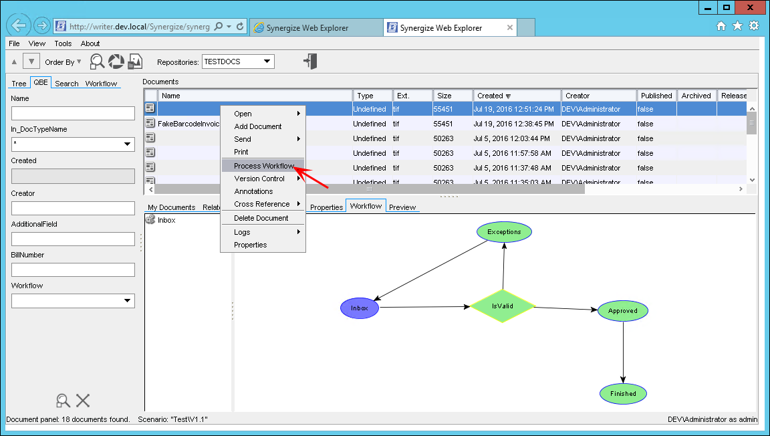Switch to the Tree tab in the left panel
The width and height of the screenshot is (770, 436).
(19, 84)
